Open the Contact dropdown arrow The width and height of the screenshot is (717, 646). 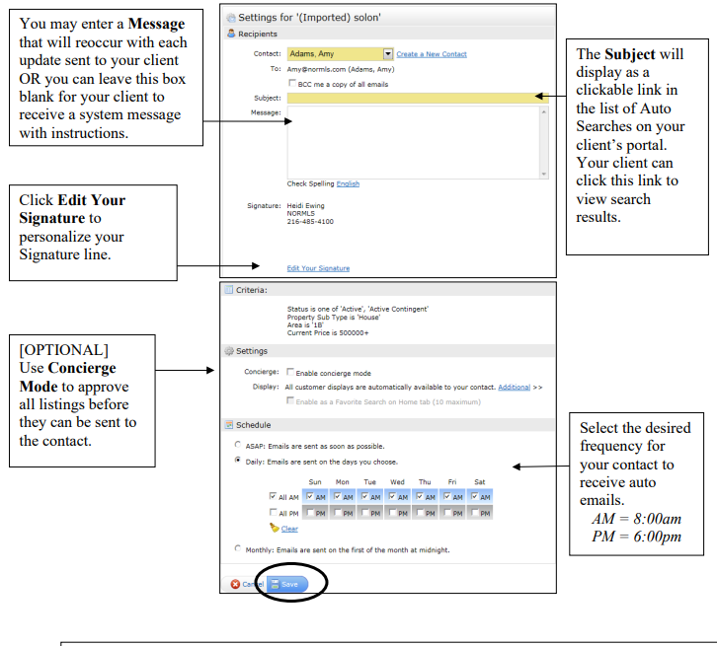click(388, 54)
